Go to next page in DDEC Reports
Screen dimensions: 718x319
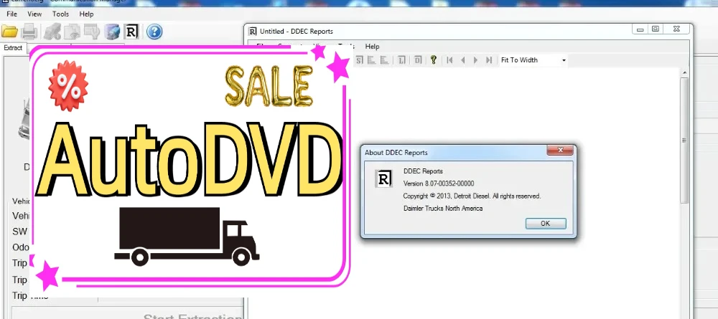coord(476,60)
